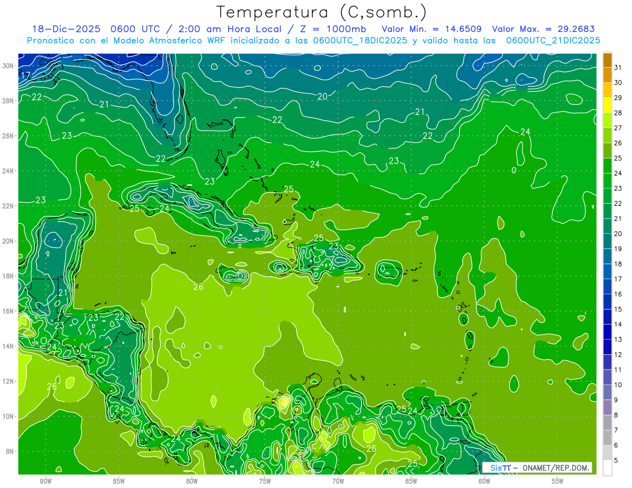Click the "18N" latitude axis label
Viewport: 632px width, 488px height.
pyautogui.click(x=8, y=276)
